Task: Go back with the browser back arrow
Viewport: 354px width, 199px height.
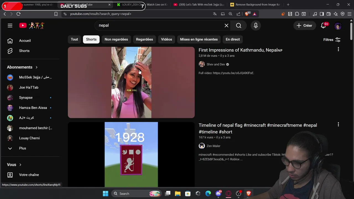Action: [x=5, y=14]
